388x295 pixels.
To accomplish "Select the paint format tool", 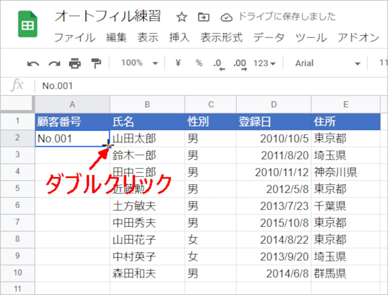I will 96,63.
